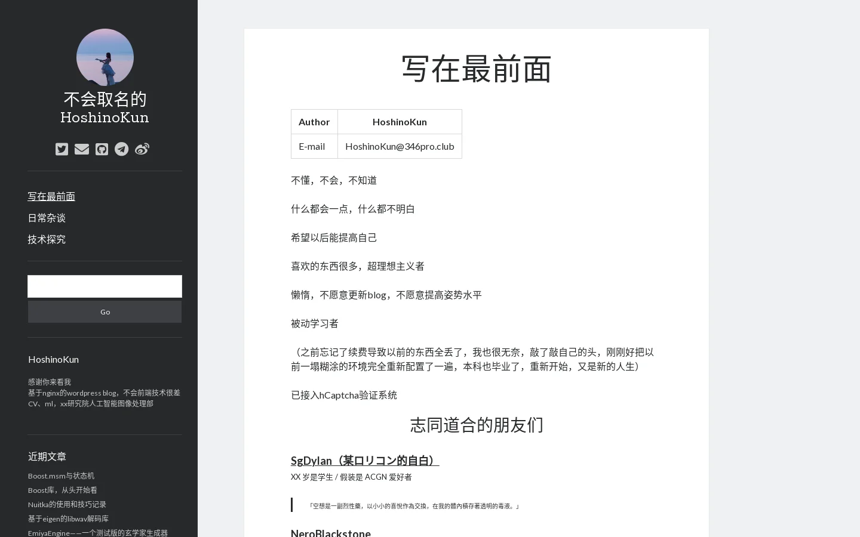Click the Weibo icon
The width and height of the screenshot is (860, 537).
pyautogui.click(x=142, y=149)
